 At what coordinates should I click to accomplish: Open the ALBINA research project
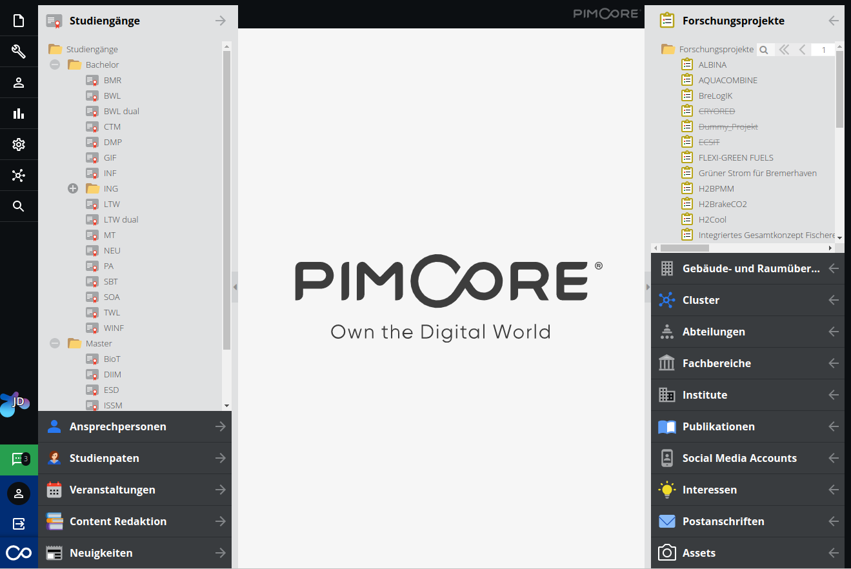tap(712, 65)
